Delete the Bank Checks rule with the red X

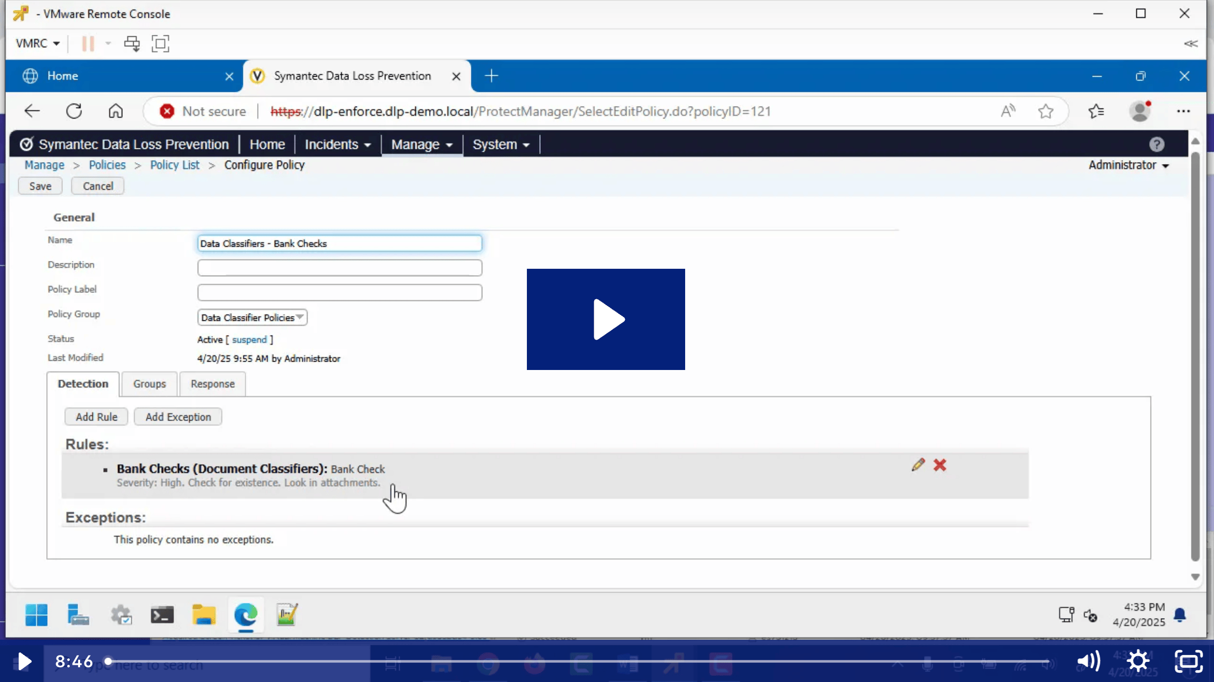coord(940,465)
